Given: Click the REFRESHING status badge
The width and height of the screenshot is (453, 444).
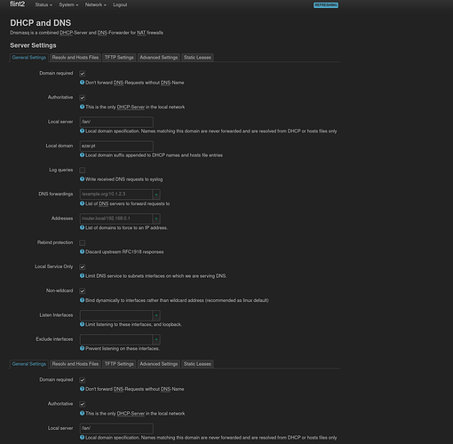Looking at the screenshot, I should tap(326, 5).
